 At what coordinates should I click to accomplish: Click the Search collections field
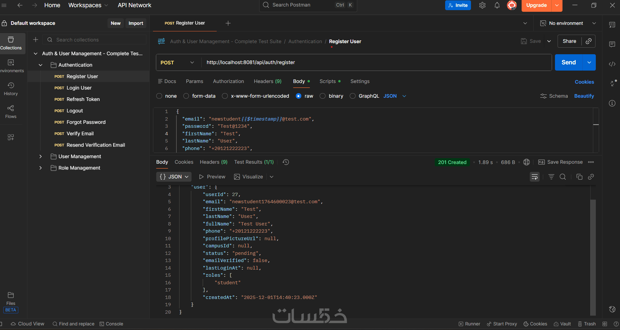point(95,40)
